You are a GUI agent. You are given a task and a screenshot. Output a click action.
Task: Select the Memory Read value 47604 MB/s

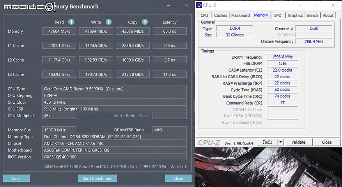(59, 31)
